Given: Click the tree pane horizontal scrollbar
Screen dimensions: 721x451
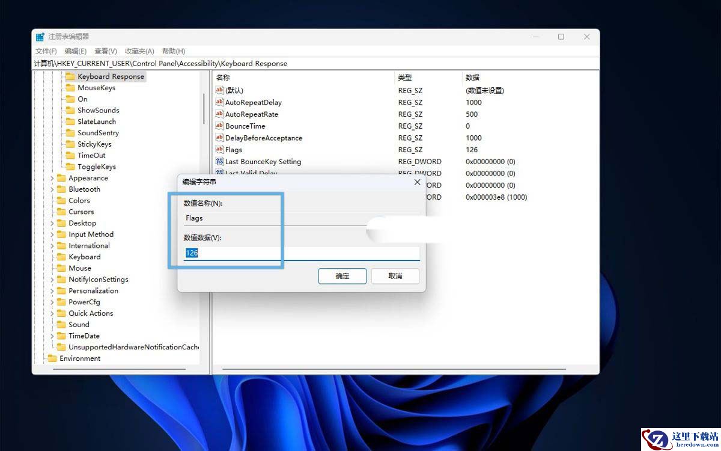Looking at the screenshot, I should point(118,369).
